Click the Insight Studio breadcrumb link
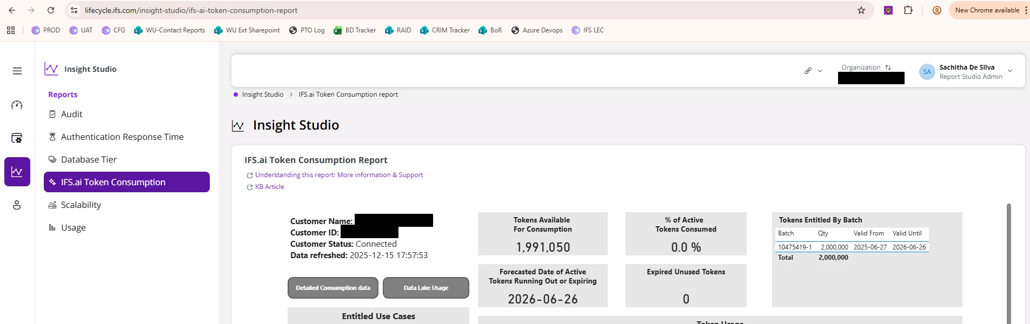 pyautogui.click(x=263, y=94)
